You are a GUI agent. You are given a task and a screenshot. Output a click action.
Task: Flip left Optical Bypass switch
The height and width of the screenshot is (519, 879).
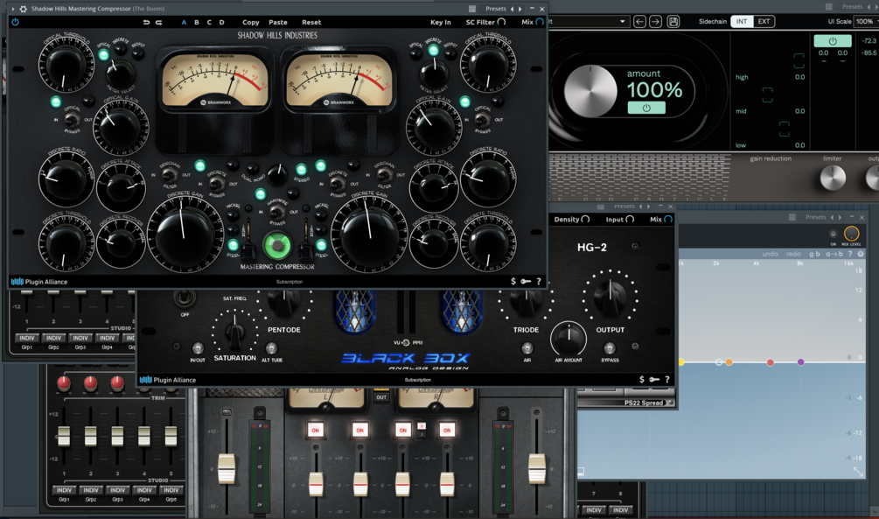pyautogui.click(x=72, y=120)
